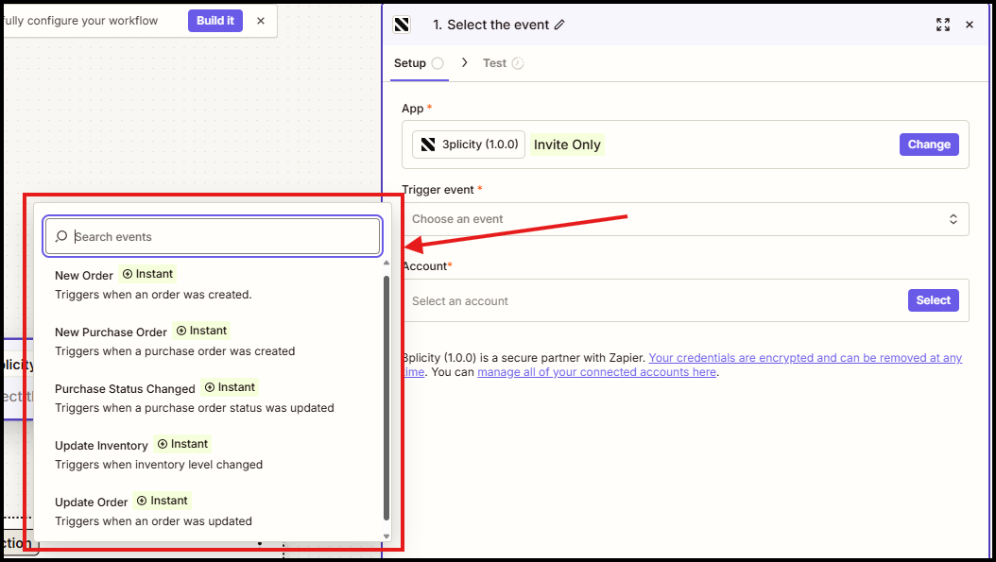Open manage all connected accounts link
This screenshot has height=562, width=996.
(596, 372)
